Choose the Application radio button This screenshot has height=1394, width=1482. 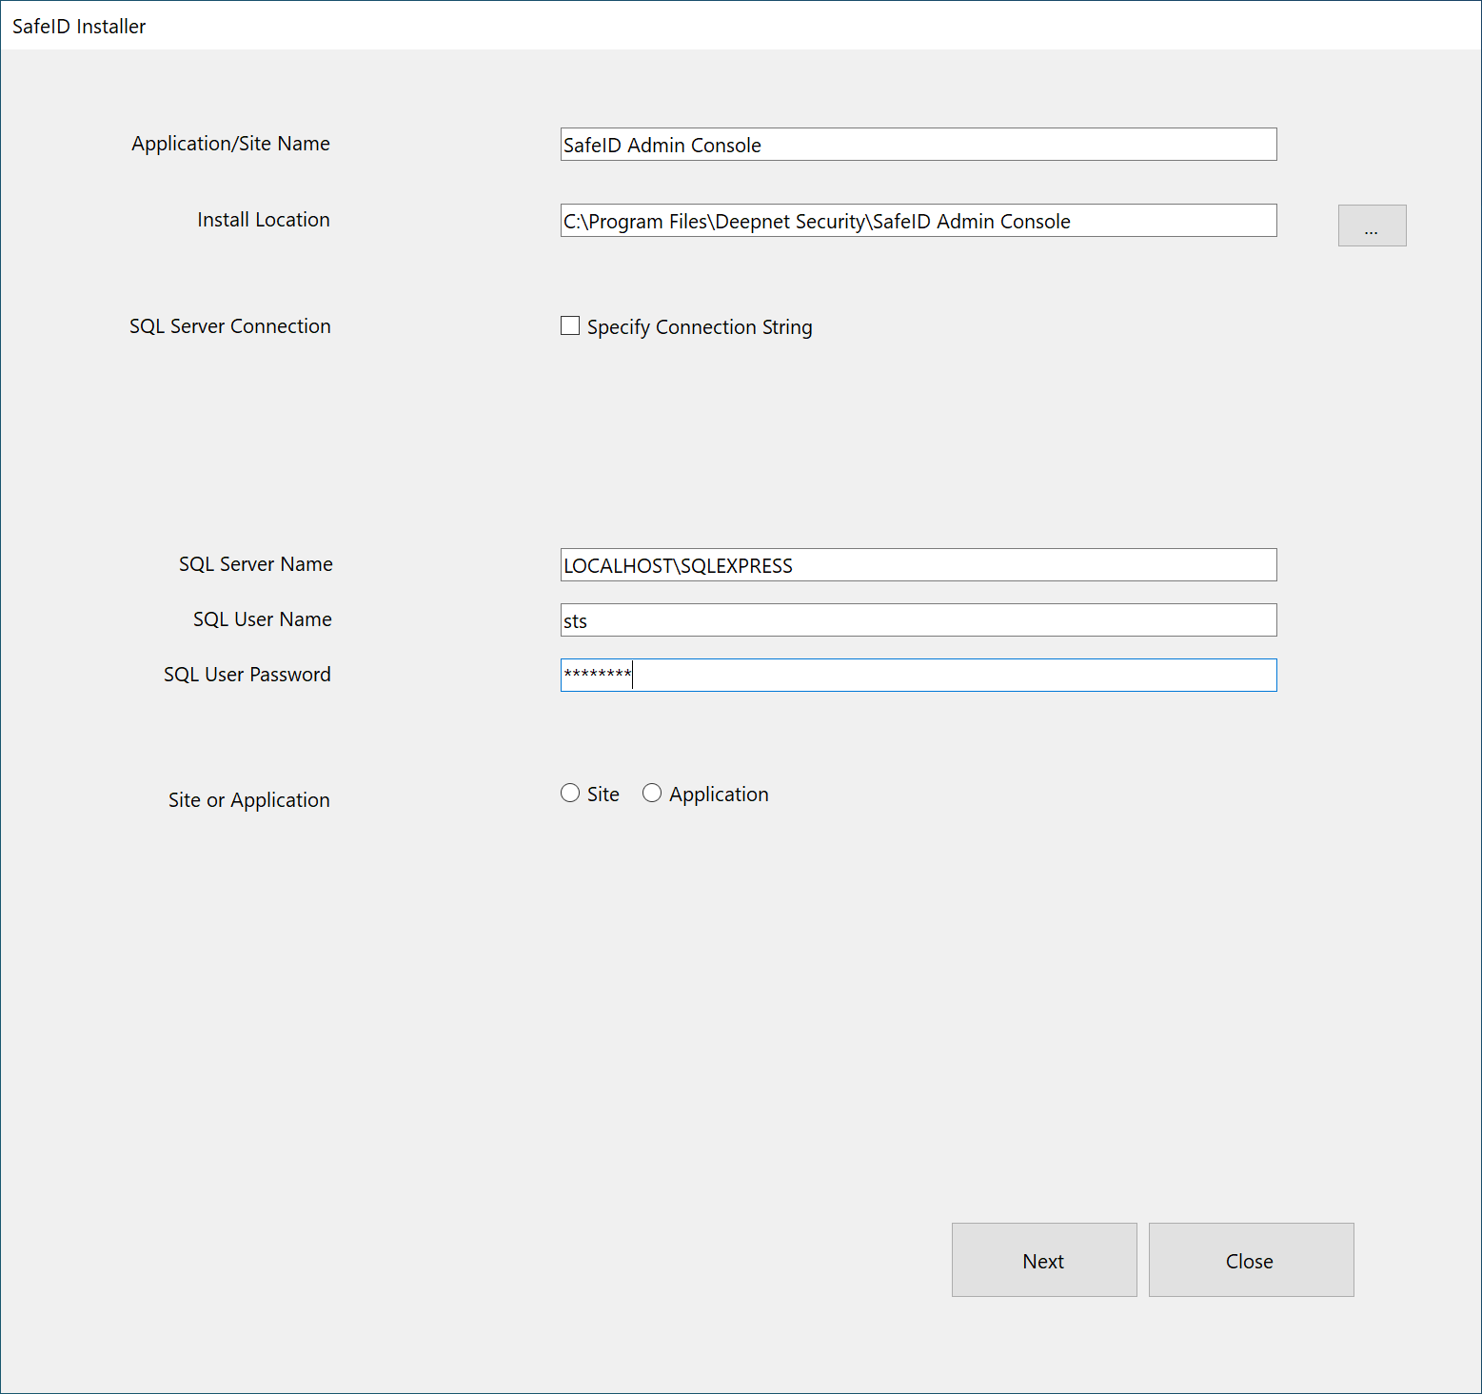tap(652, 794)
